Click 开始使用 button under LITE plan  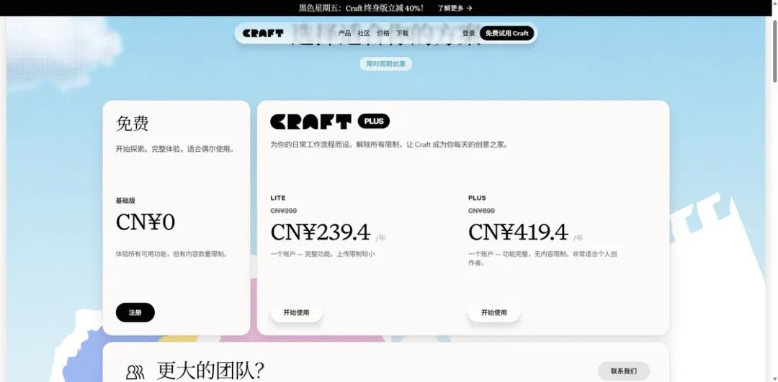(296, 313)
